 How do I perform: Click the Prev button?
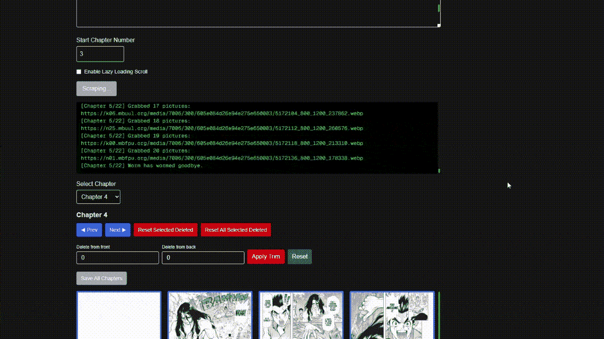pyautogui.click(x=89, y=230)
